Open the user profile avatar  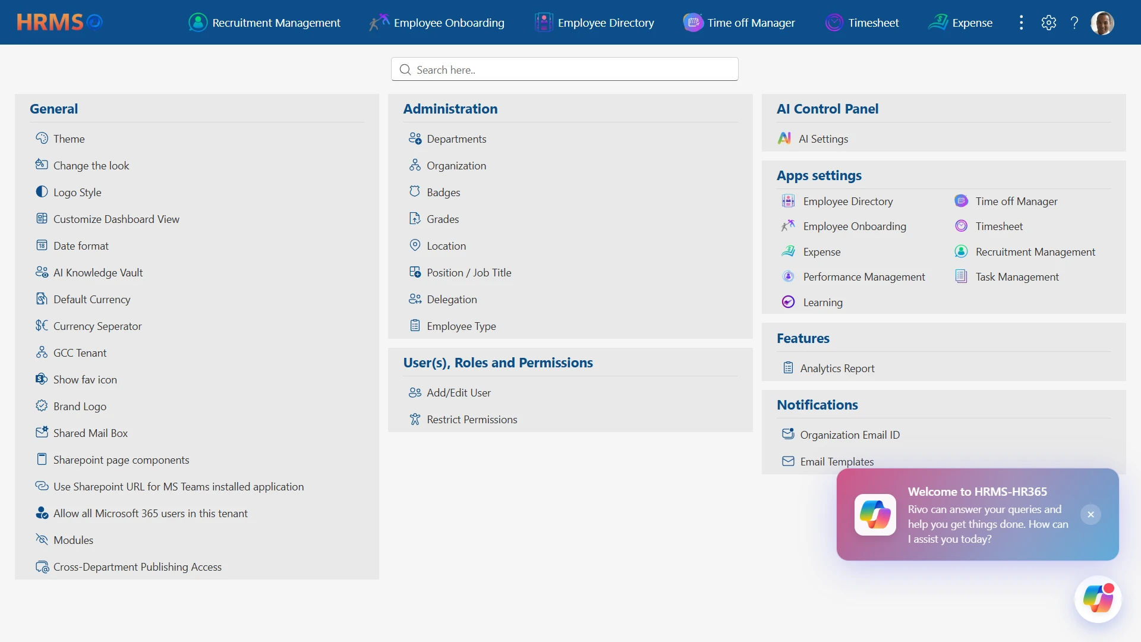coord(1102,23)
